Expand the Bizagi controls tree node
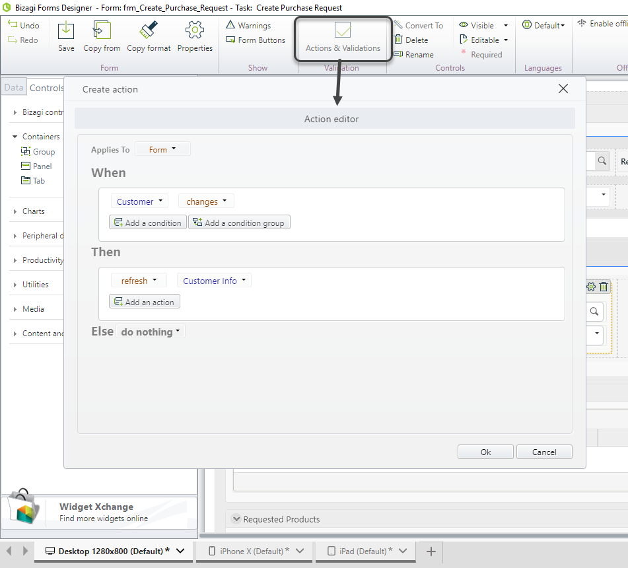 (15, 112)
